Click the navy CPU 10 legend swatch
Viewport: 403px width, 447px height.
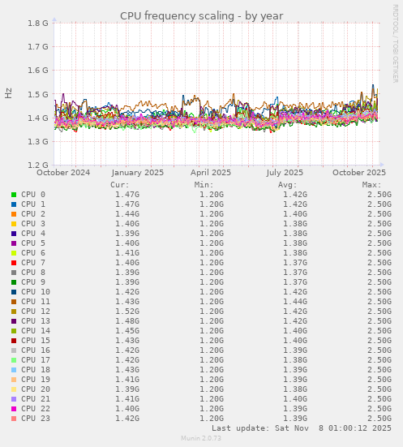tap(14, 292)
